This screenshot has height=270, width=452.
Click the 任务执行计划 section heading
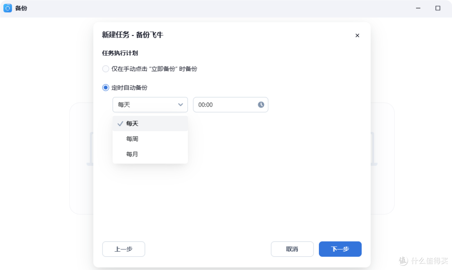(121, 53)
